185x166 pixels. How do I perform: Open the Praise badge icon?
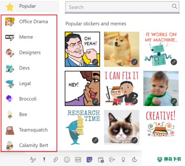(123, 160)
